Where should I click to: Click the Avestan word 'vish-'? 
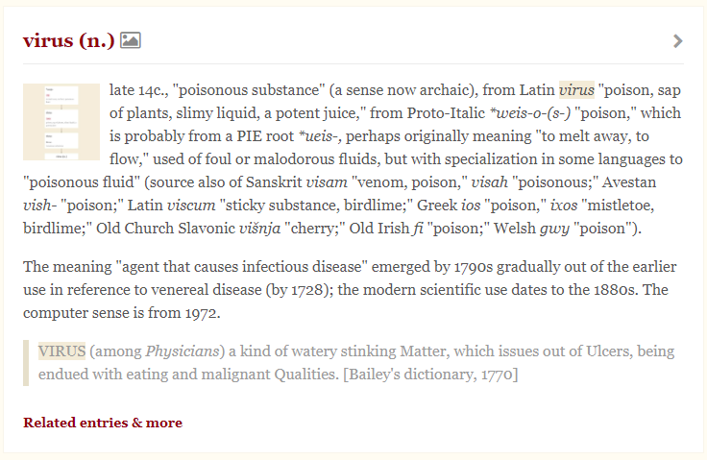(40, 206)
